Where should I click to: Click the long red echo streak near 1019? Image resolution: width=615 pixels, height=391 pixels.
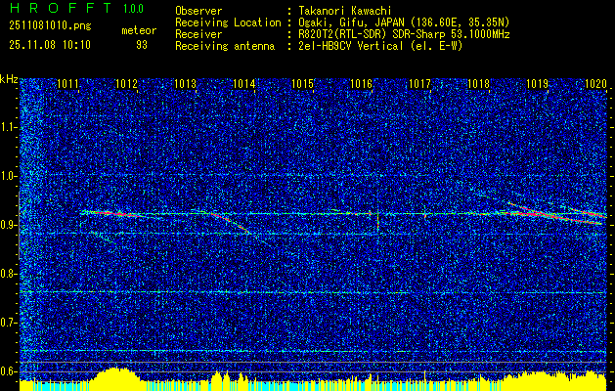[x=557, y=214]
